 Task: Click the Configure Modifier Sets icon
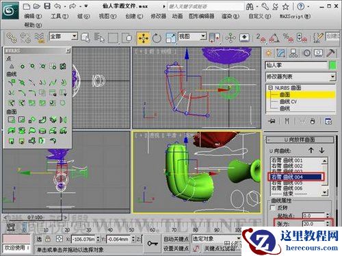[x=328, y=121]
